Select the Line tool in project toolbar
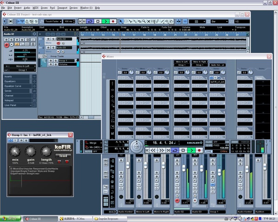Viewport: 278px width, 222px height. point(163,21)
